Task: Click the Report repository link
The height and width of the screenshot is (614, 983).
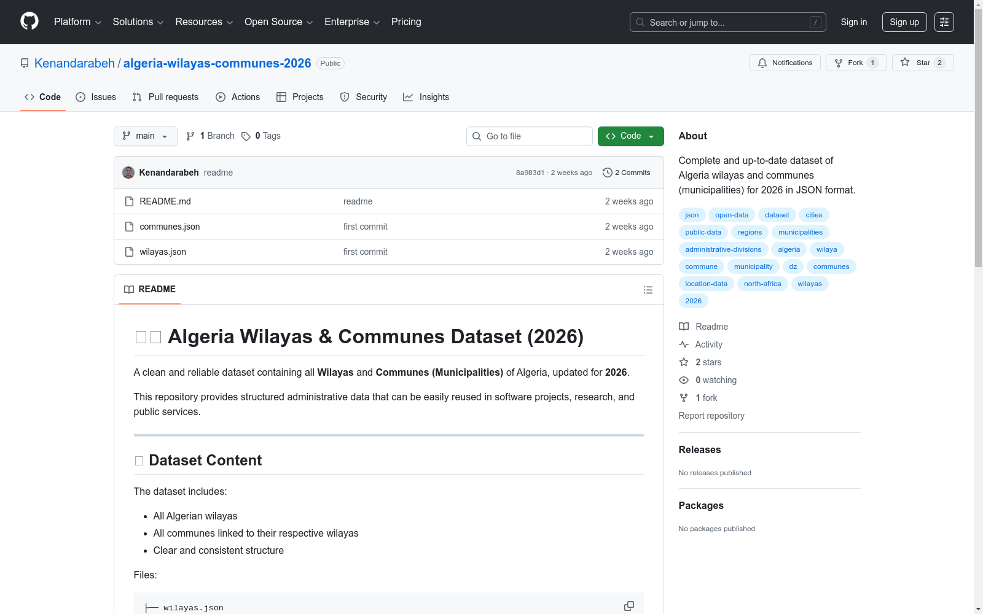Action: 711,416
